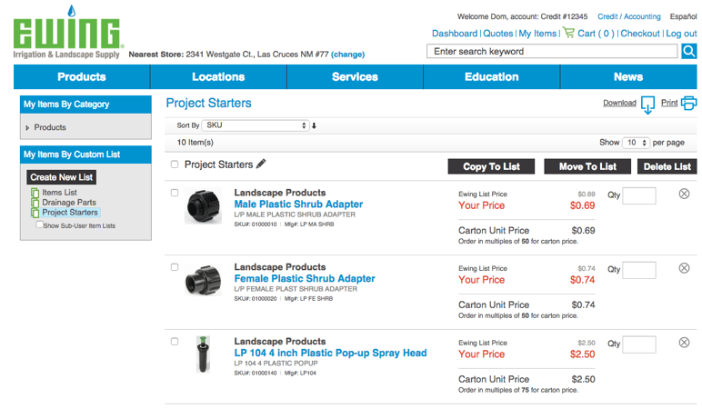Screen dimensions: 702x409
Task: Expand the Products category triangle
Action: [x=27, y=127]
